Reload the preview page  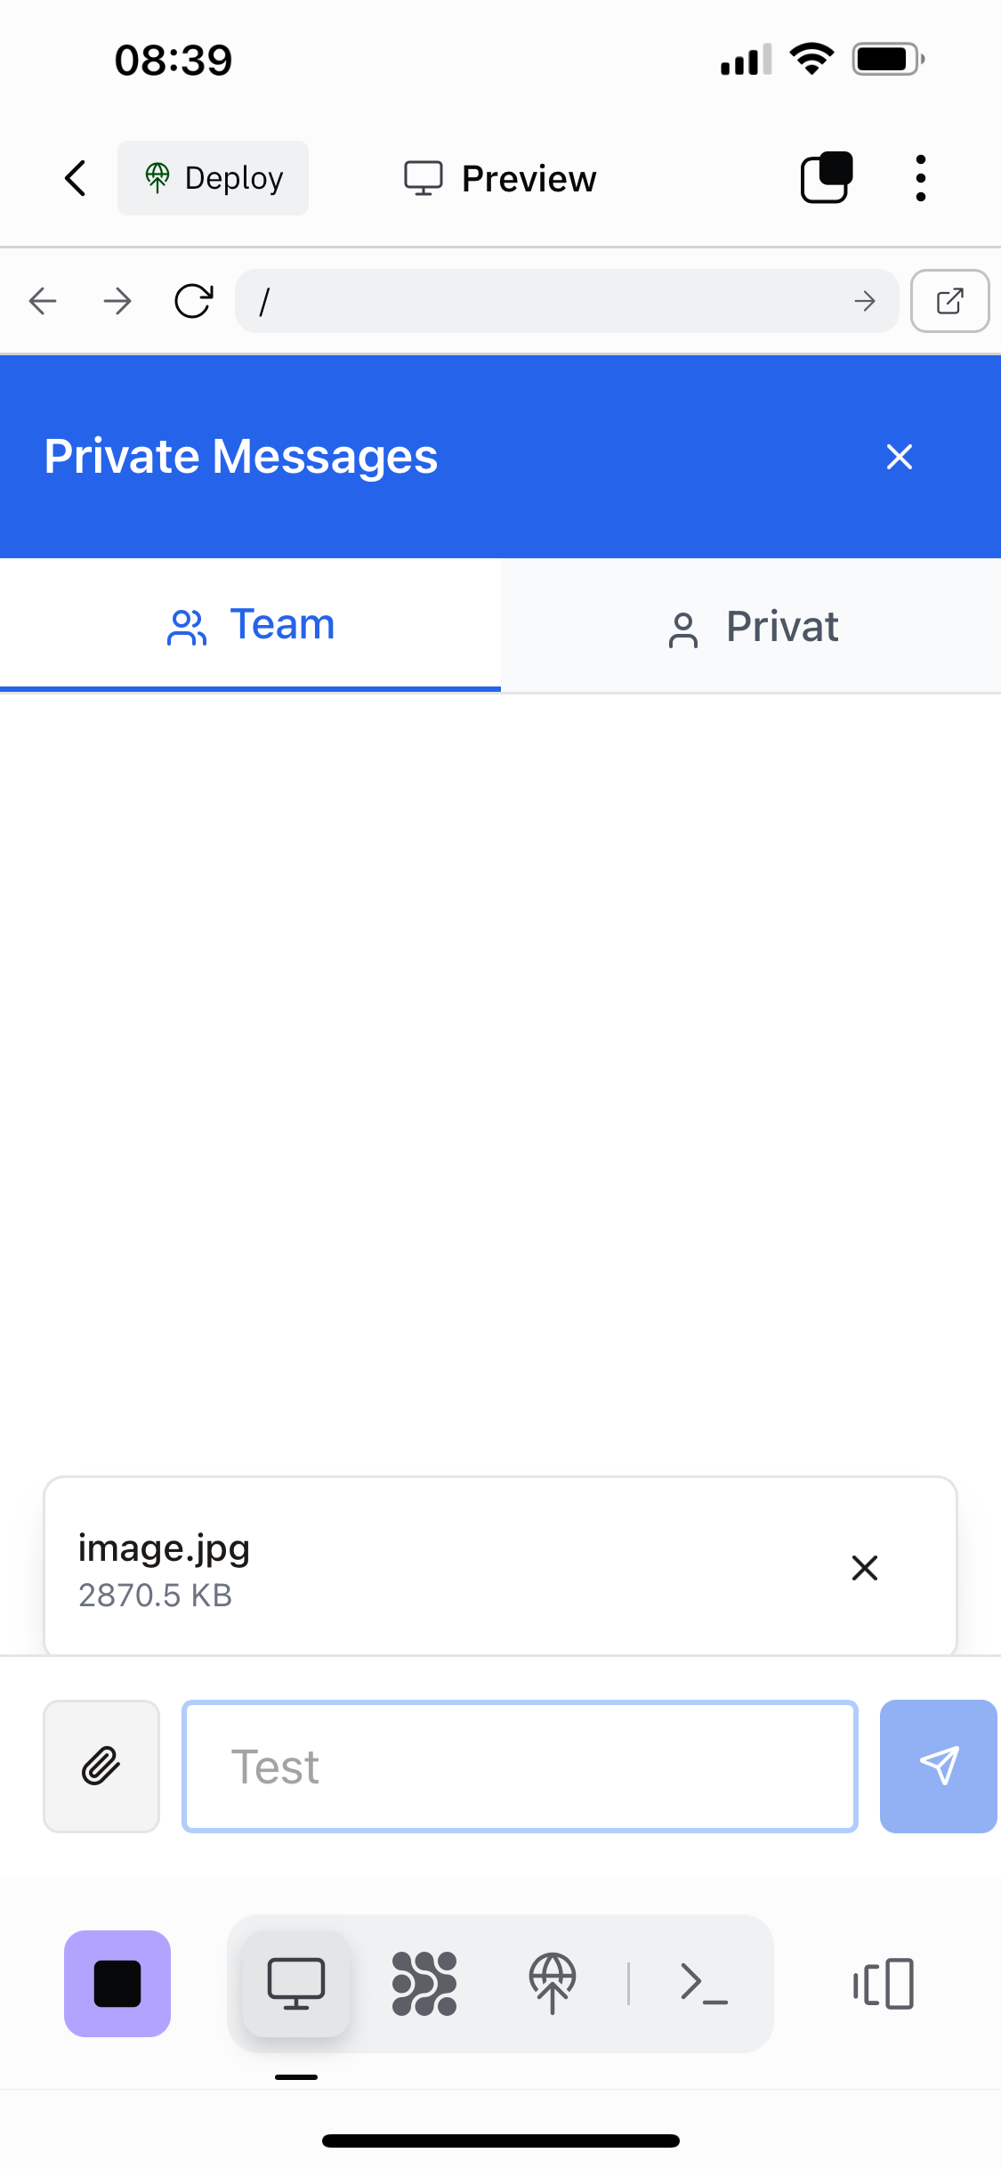point(193,302)
